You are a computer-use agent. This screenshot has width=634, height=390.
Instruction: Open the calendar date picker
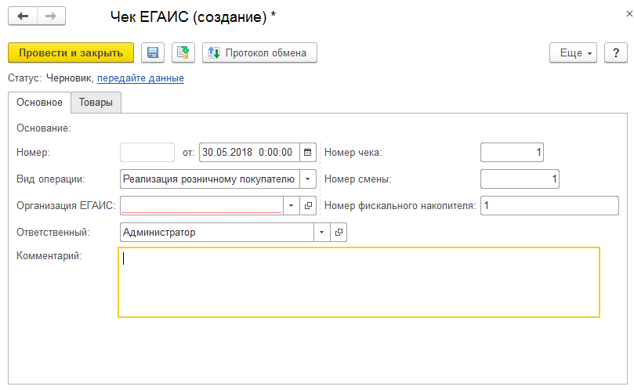[308, 152]
